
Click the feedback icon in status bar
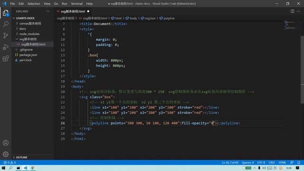point(292,162)
